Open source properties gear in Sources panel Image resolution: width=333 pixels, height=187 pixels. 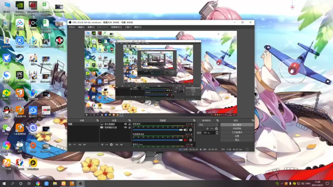coord(111,145)
